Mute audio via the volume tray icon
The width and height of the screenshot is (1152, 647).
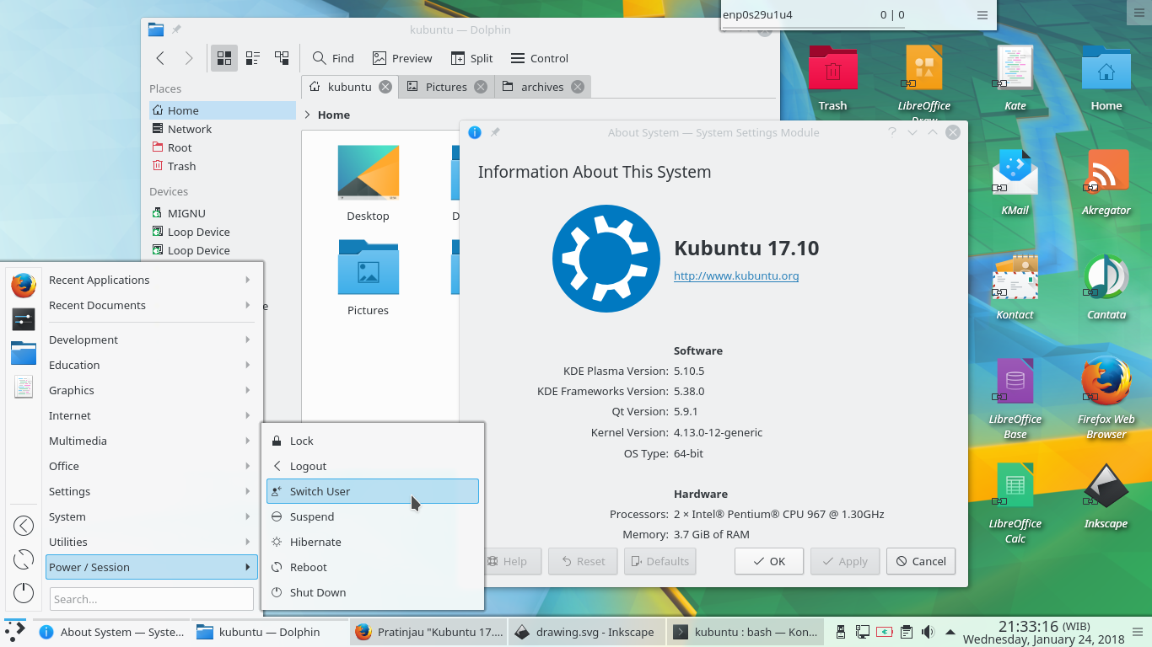(x=929, y=631)
